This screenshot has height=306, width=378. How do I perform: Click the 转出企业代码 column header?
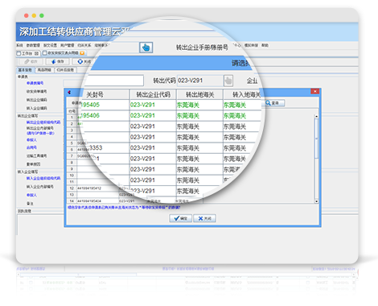point(153,94)
